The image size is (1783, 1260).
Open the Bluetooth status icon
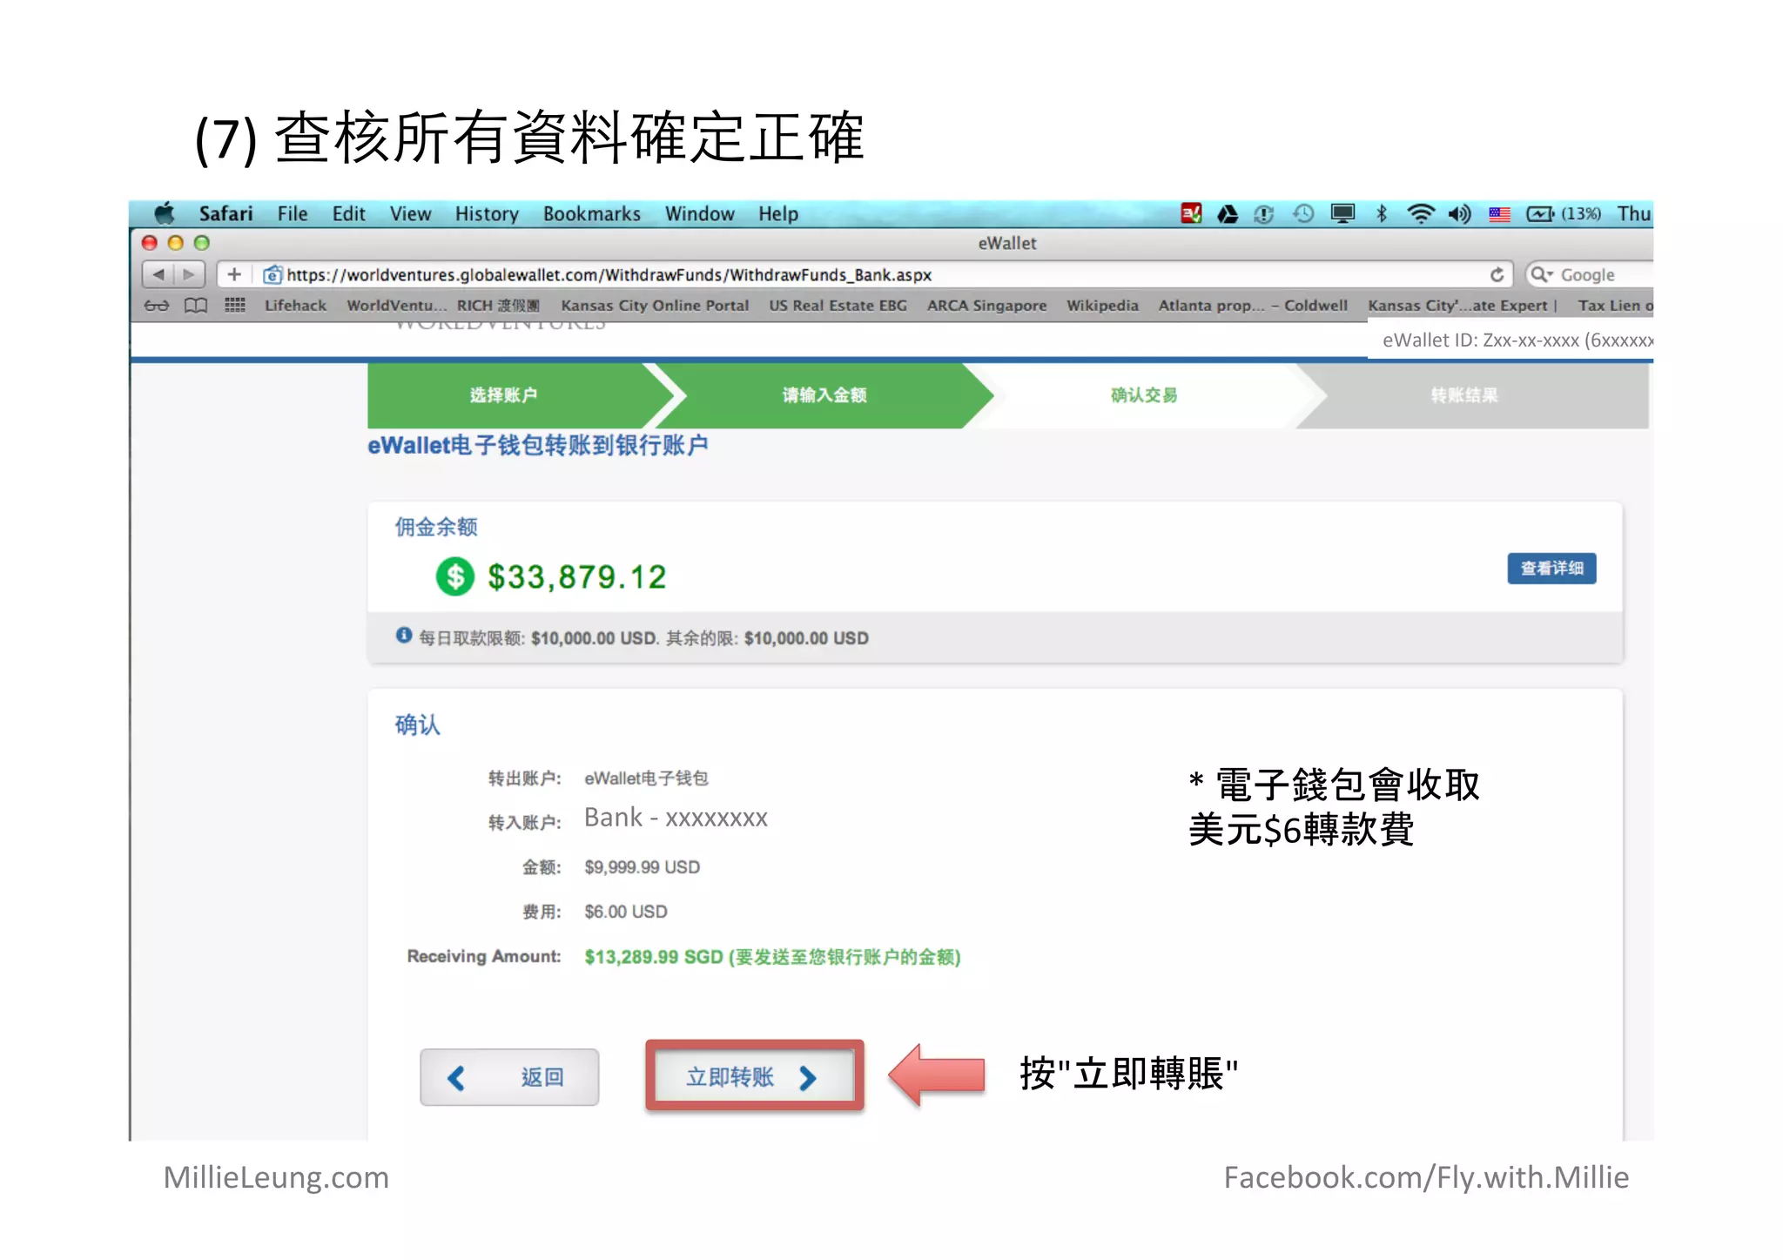(x=1382, y=213)
